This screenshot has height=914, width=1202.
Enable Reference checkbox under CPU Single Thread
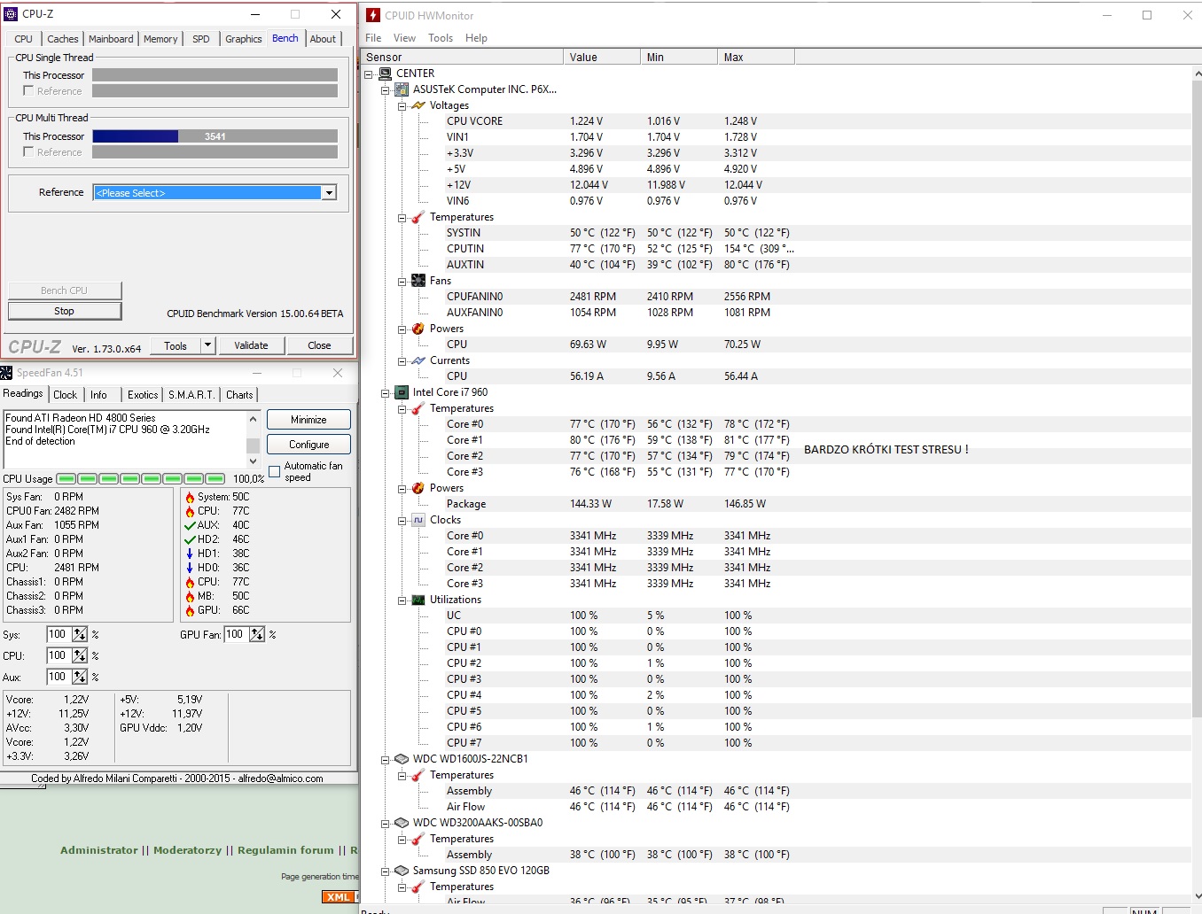28,91
